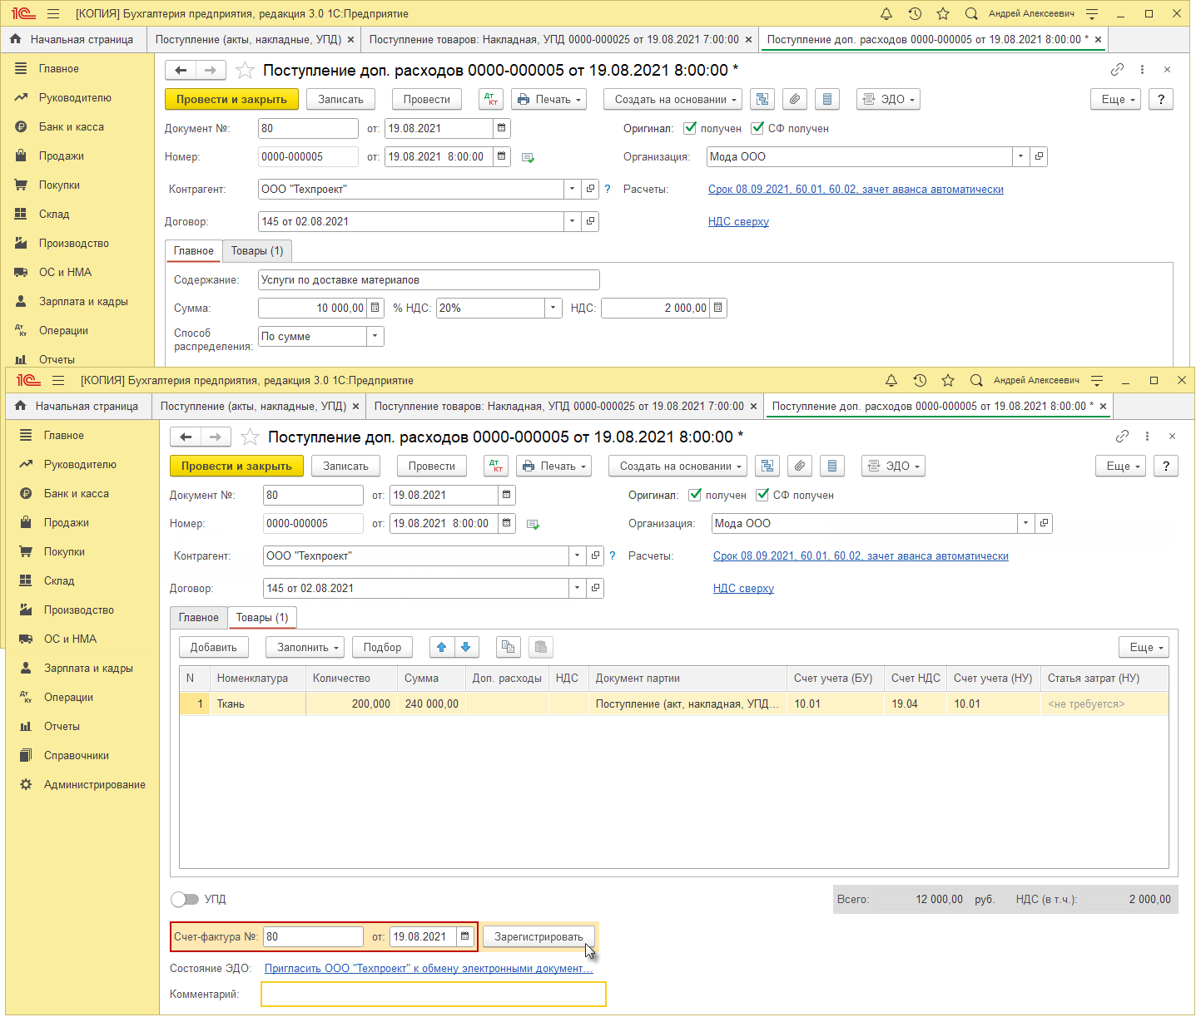Image resolution: width=1196 pixels, height=1017 pixels.
Task: Copy rows using the copy icon in Товары toolbar
Action: pyautogui.click(x=508, y=647)
